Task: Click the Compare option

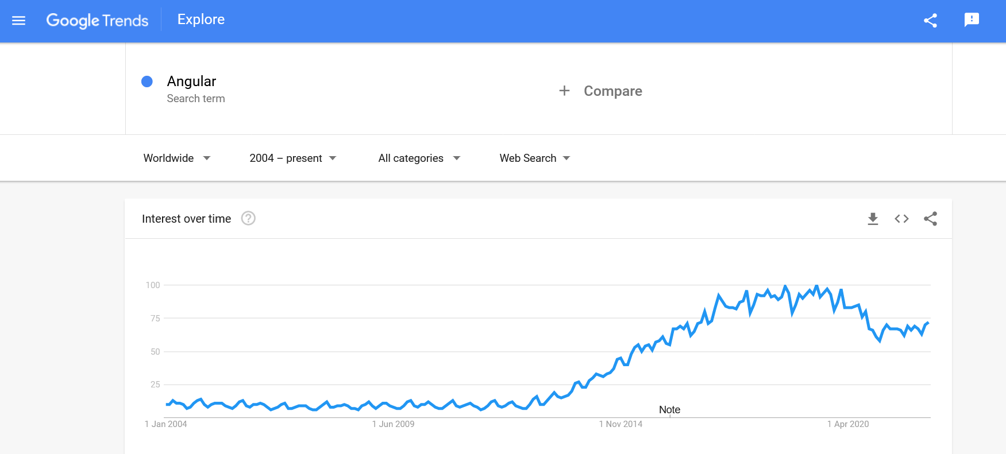Action: coord(612,91)
